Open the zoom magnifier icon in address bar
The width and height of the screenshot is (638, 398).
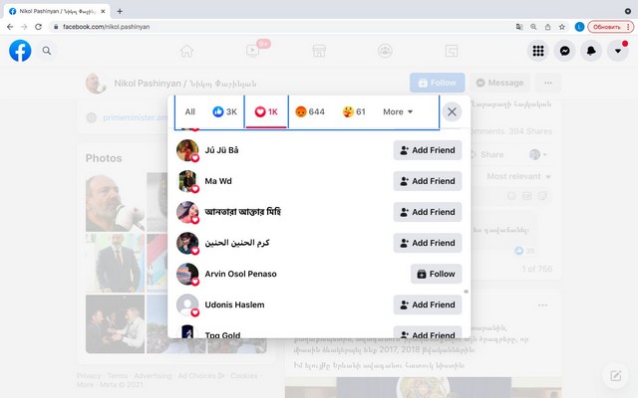click(533, 27)
